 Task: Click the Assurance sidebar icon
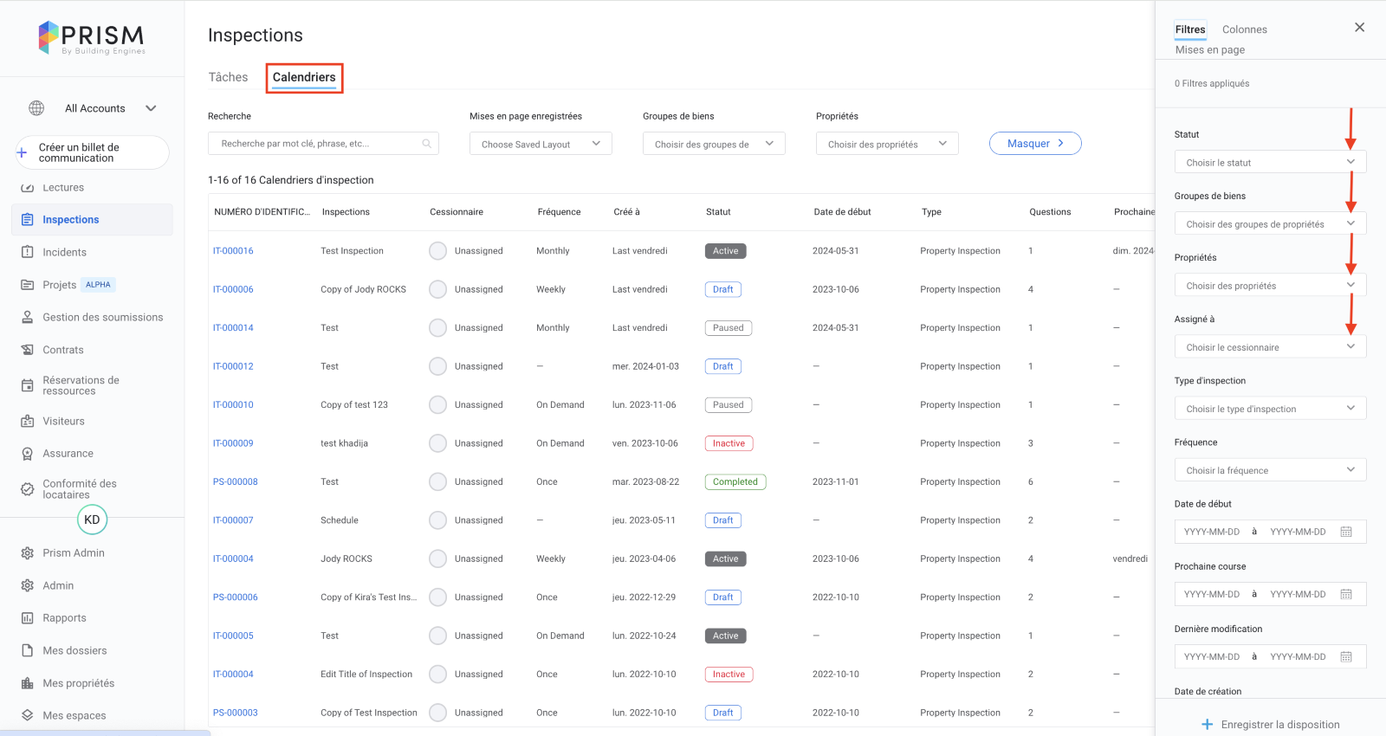[x=27, y=454]
